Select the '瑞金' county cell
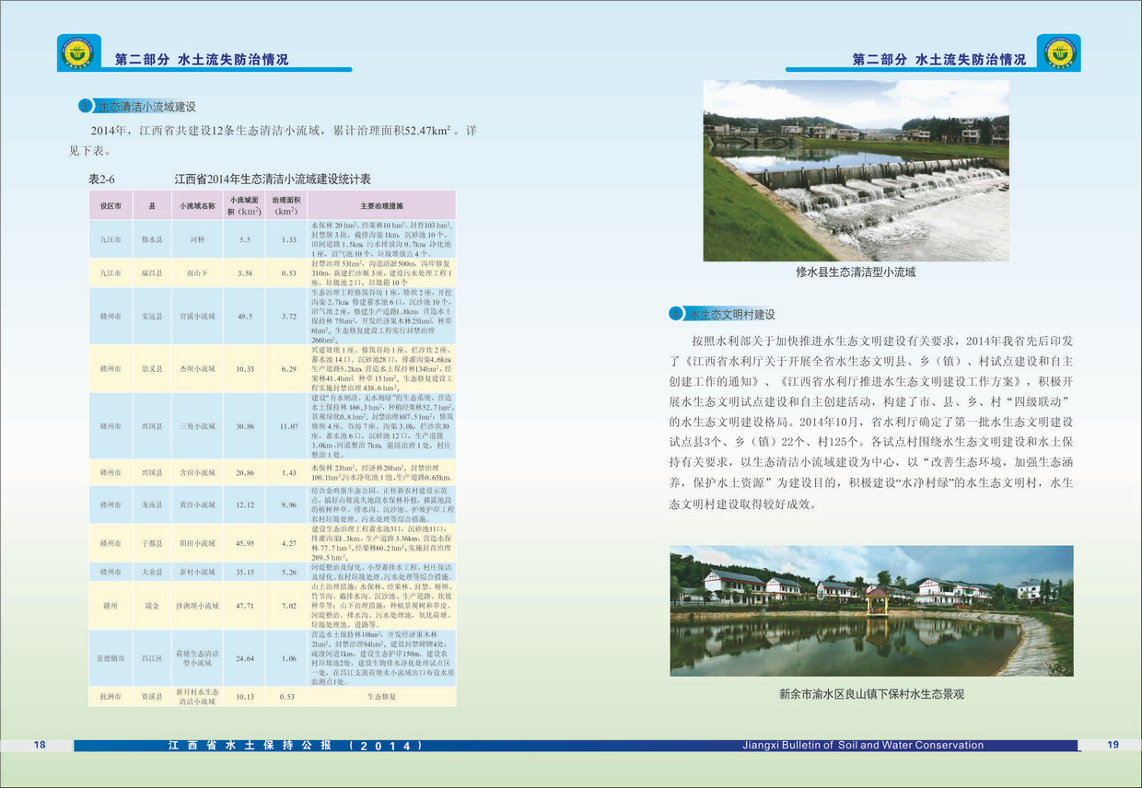The width and height of the screenshot is (1142, 788). coord(152,607)
